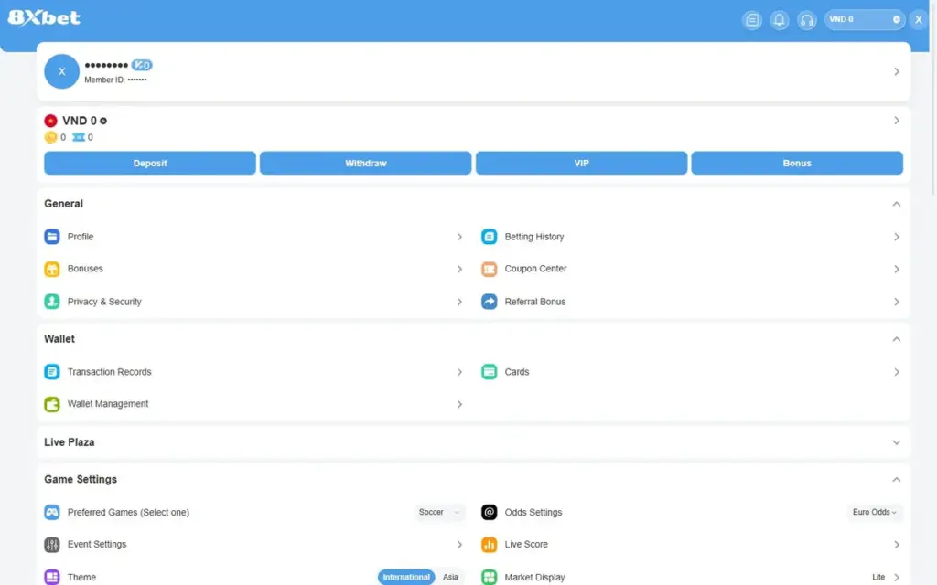
Task: Open Transaction Records menu item
Action: click(x=254, y=372)
